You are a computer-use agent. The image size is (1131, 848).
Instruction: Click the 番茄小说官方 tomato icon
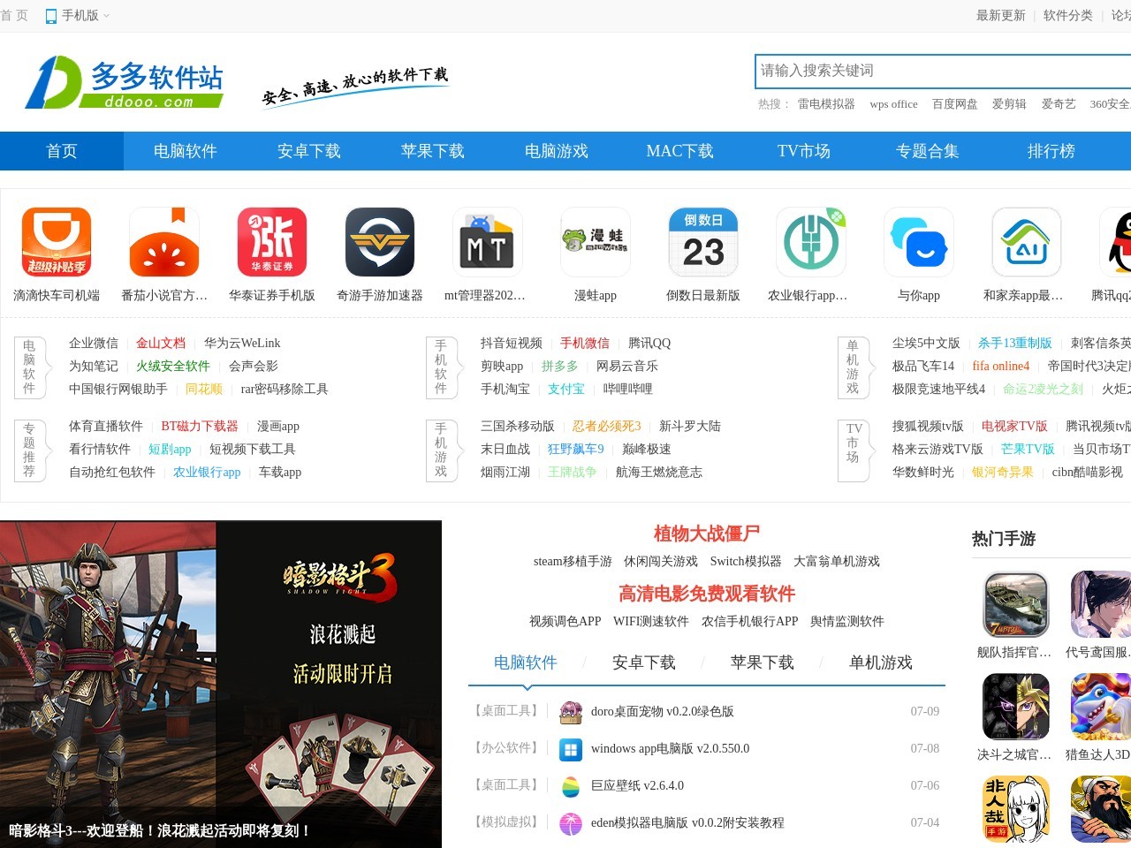click(x=164, y=241)
